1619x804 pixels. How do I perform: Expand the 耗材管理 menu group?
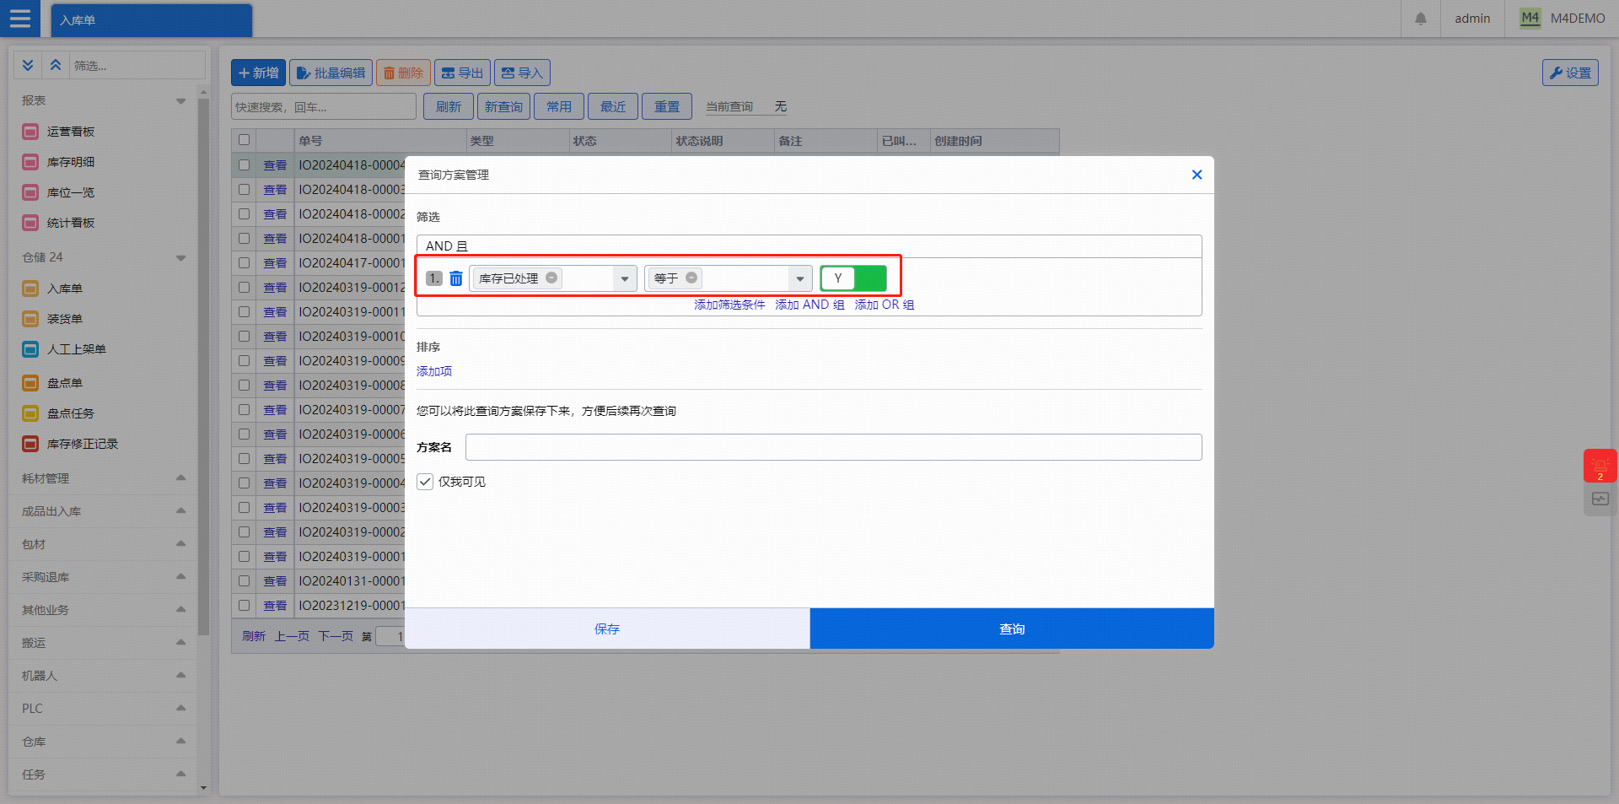(x=180, y=478)
